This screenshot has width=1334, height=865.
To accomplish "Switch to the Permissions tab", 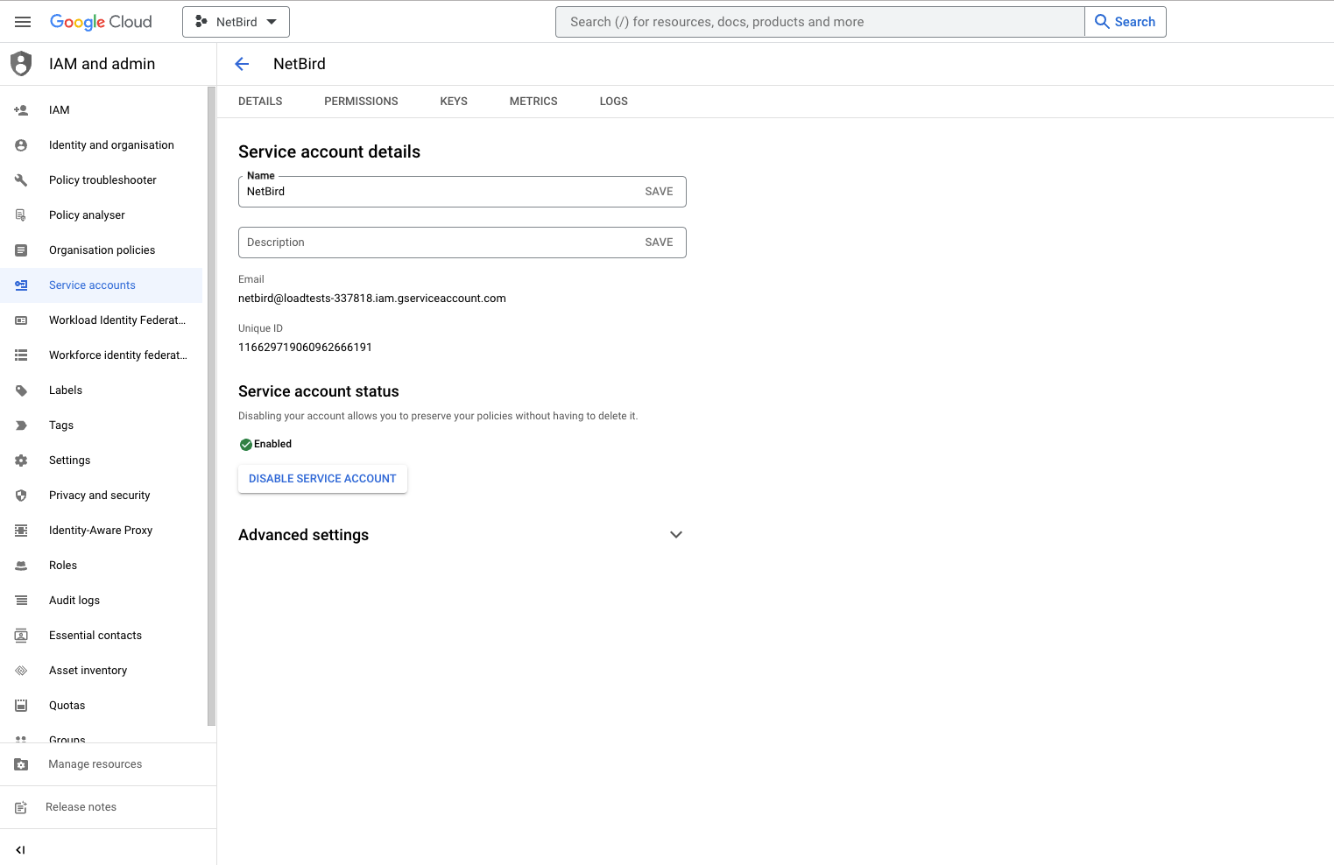I will pos(361,102).
